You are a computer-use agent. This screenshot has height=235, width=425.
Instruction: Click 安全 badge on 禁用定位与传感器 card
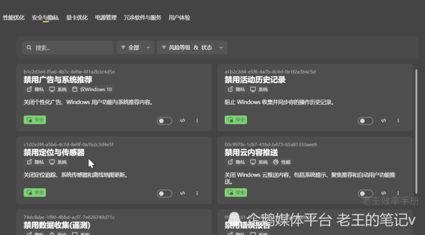(x=35, y=192)
